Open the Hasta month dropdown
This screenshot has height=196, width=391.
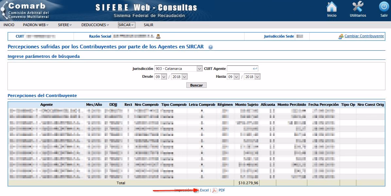pyautogui.click(x=234, y=76)
